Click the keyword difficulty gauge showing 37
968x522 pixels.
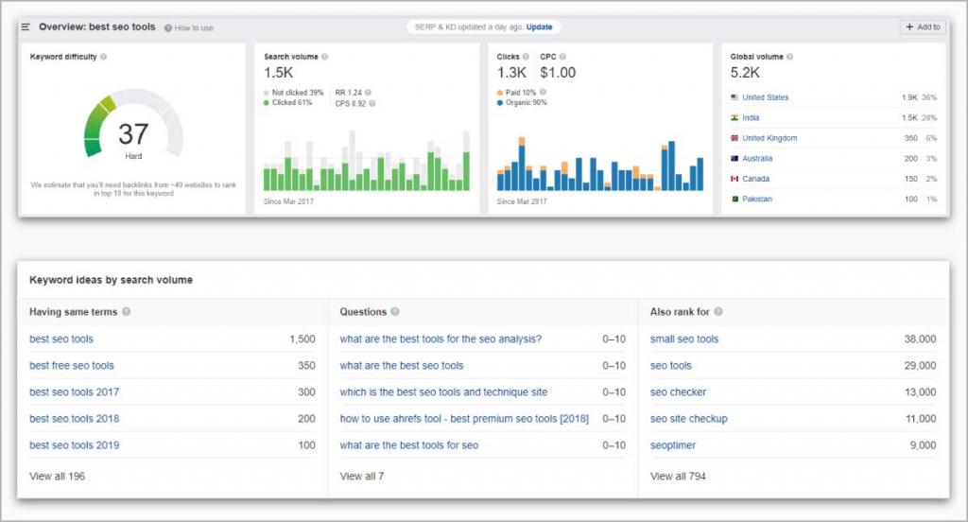[x=133, y=124]
